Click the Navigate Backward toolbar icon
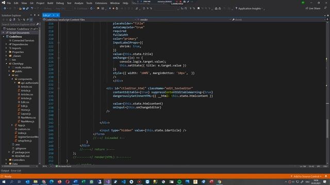The width and height of the screenshot is (330, 185). 5,8
